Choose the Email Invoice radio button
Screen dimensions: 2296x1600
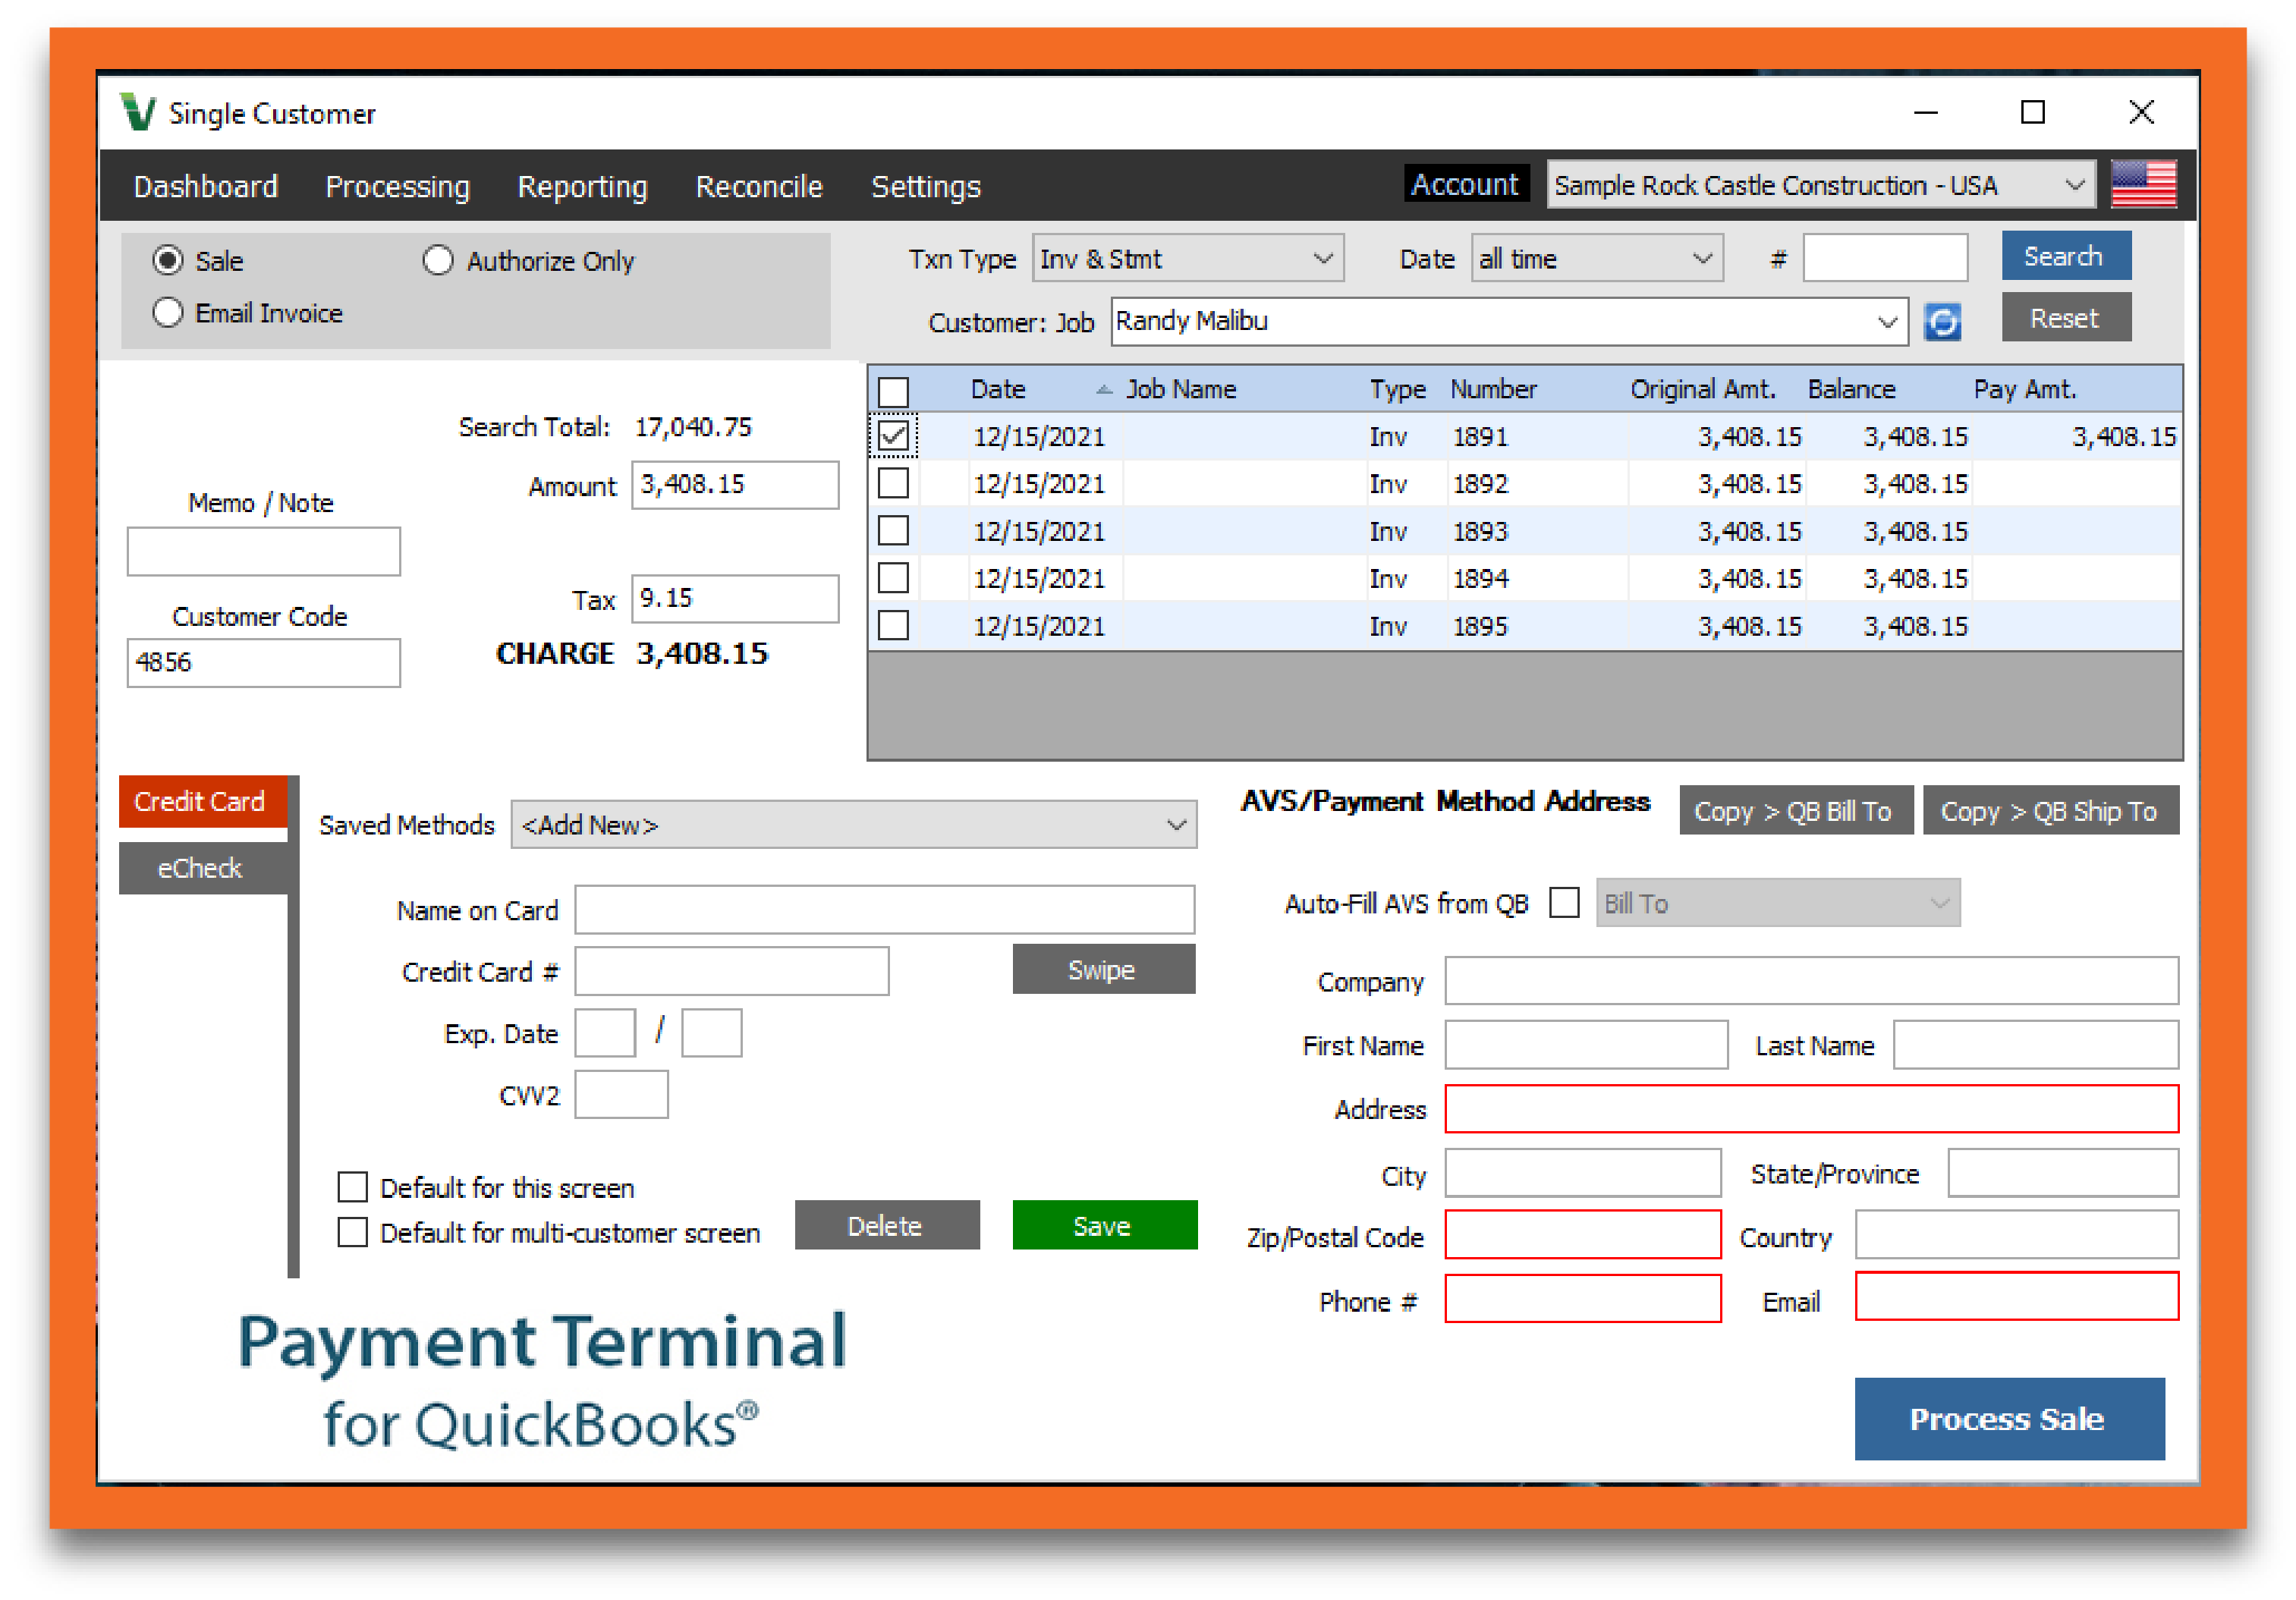168,313
